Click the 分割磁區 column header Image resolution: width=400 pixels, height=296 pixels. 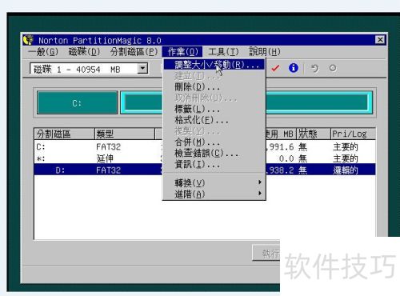[x=64, y=134]
